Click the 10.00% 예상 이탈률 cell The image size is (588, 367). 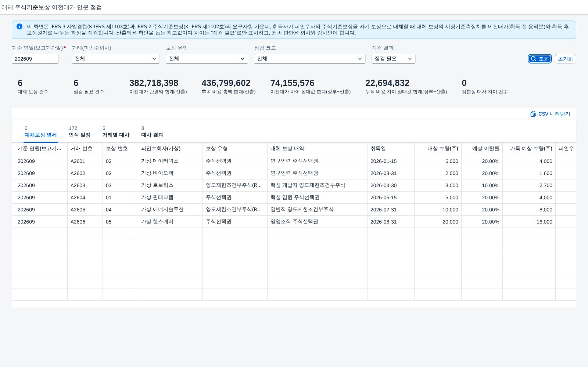click(x=482, y=185)
